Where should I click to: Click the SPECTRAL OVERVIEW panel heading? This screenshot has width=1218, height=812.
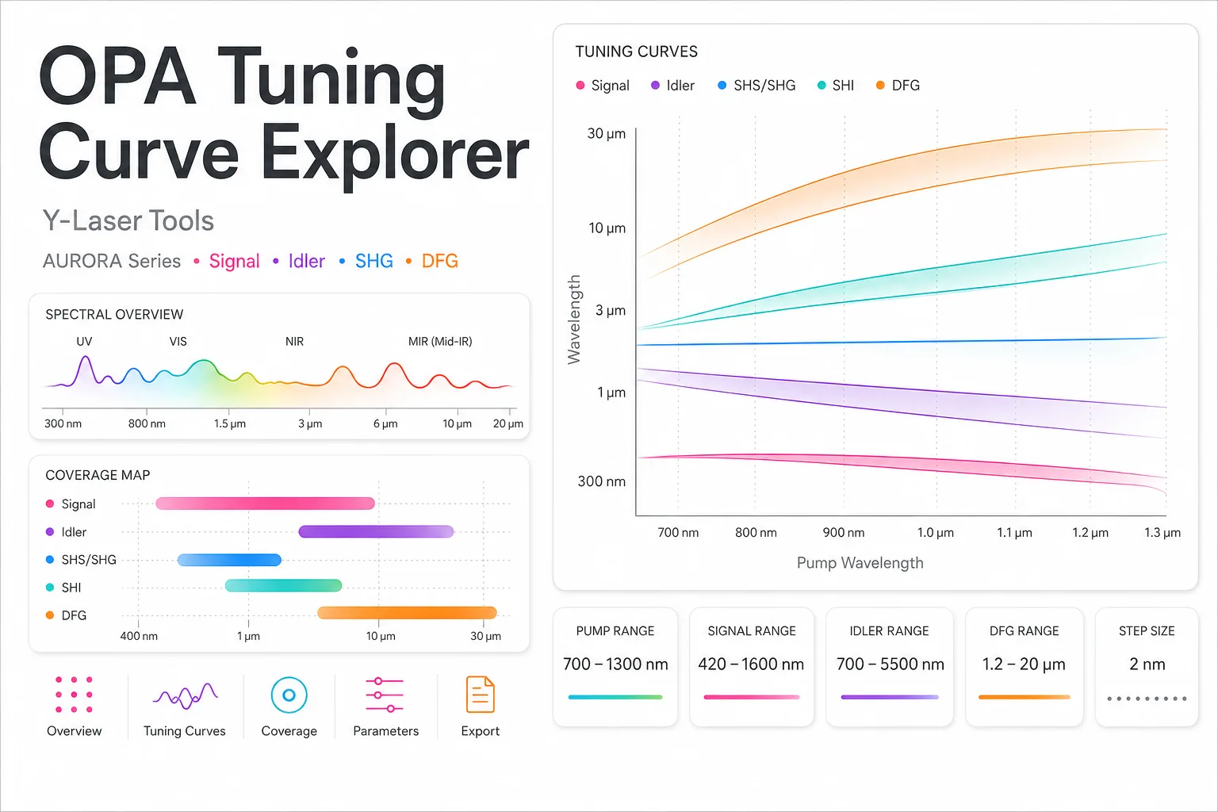point(114,315)
